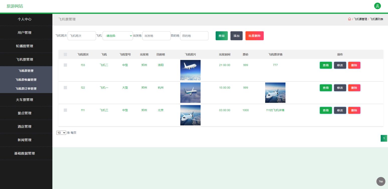Viewport: 388px width, 189px height.
Task: Click 查看 for flight f11
Action: pos(326,110)
